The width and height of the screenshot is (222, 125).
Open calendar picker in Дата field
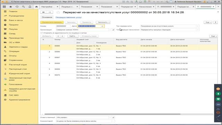coord(102,26)
